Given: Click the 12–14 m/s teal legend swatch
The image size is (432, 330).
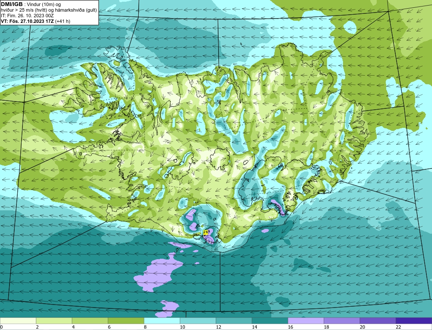Looking at the screenshot, I should [234, 320].
